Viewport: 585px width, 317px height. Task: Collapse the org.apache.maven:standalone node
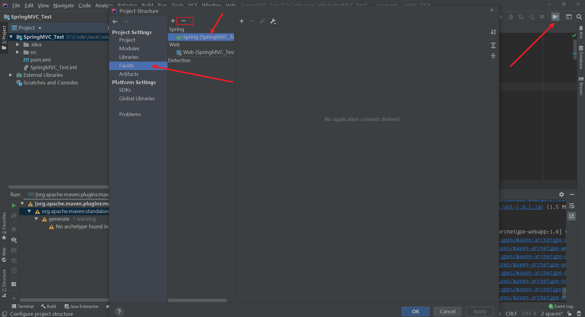pyautogui.click(x=29, y=211)
